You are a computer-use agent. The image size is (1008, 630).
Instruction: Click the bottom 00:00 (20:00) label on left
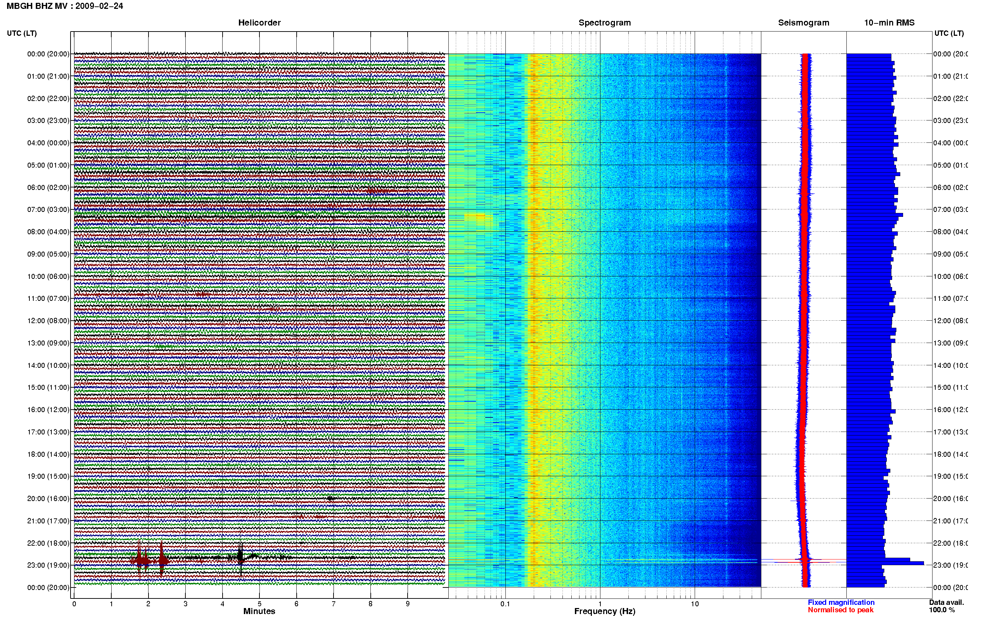[x=48, y=587]
